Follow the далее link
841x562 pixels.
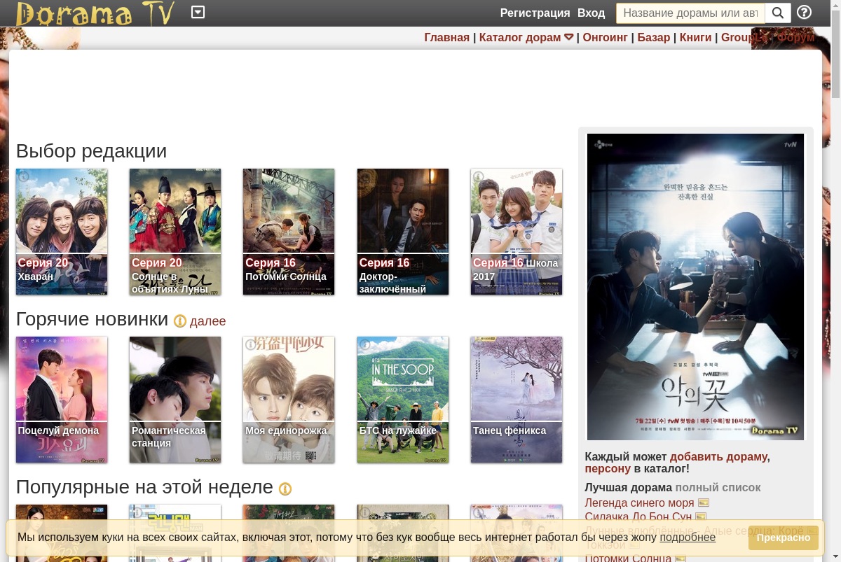(x=207, y=321)
